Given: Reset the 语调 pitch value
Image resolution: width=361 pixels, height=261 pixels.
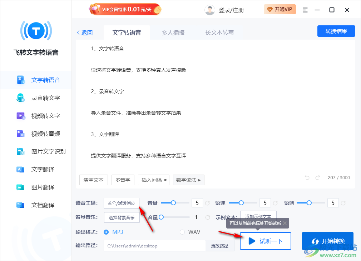Looking at the screenshot, I should [343, 203].
